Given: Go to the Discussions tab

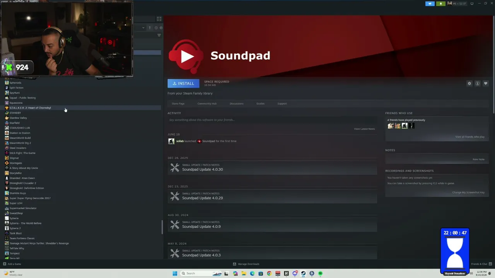Looking at the screenshot, I should coord(236,103).
